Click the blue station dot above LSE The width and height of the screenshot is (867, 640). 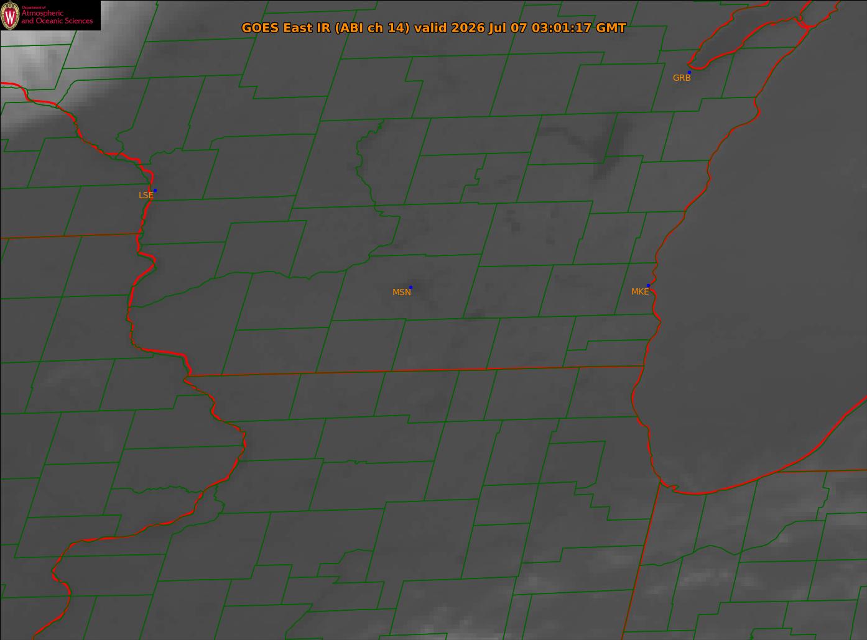tap(155, 190)
